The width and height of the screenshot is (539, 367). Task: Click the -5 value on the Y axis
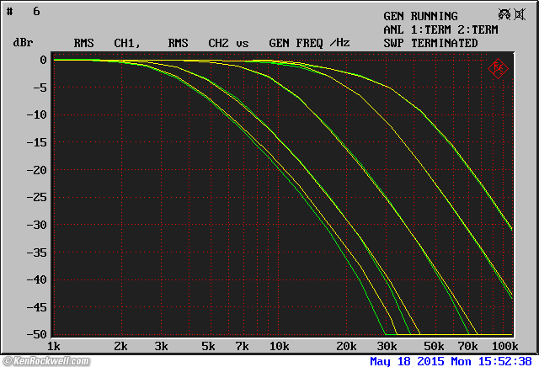pyautogui.click(x=40, y=88)
